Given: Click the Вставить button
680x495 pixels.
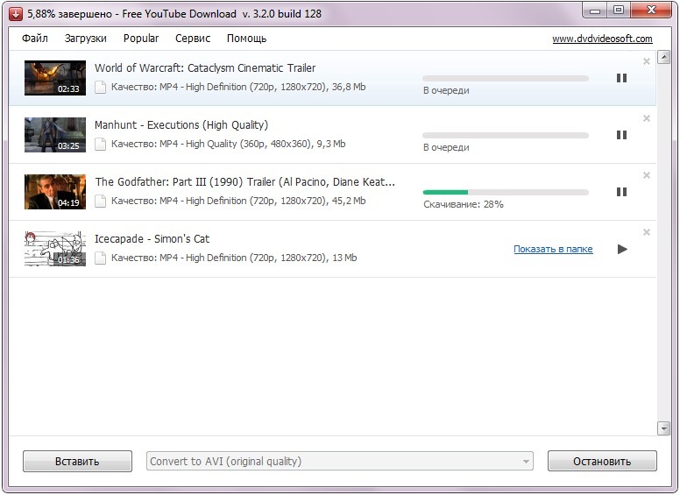Looking at the screenshot, I should (x=77, y=461).
